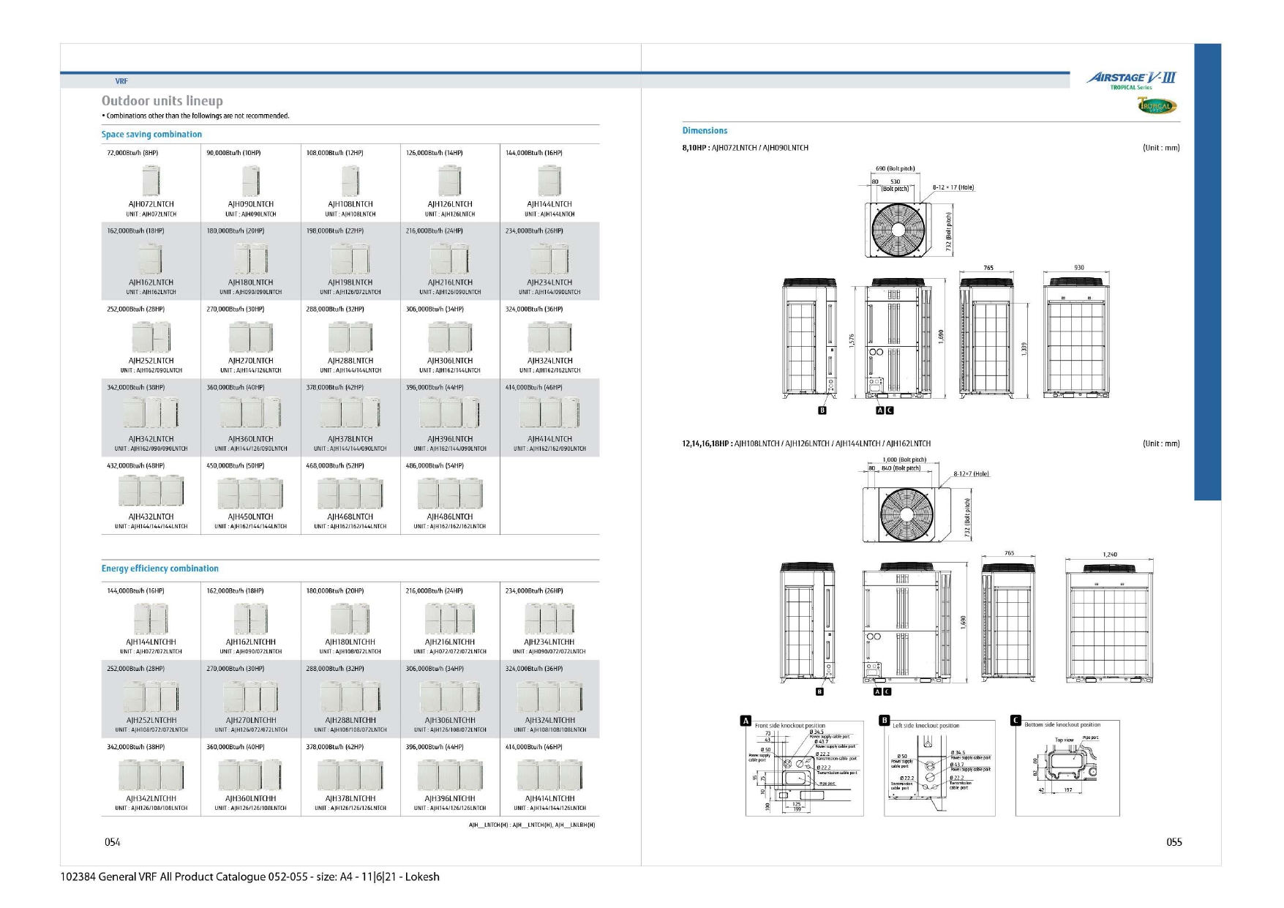Click the '8-12 × 17 (Hole)' annotation

point(953,188)
